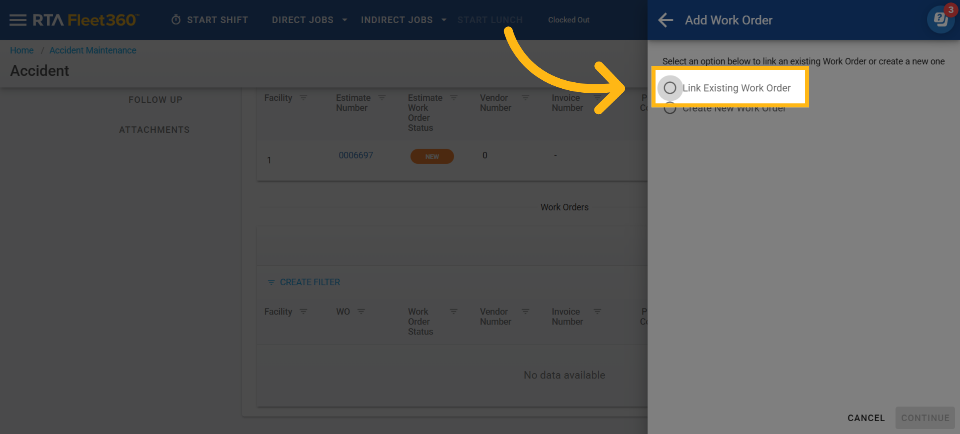Screen dimensions: 960x434
Task: Open the hamburger navigation menu
Action: [x=18, y=20]
